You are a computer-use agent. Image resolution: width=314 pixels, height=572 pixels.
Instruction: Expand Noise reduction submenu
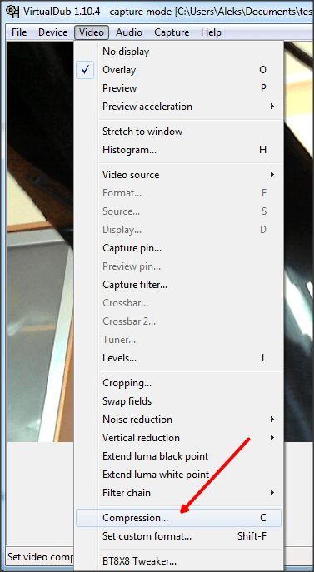pos(178,420)
